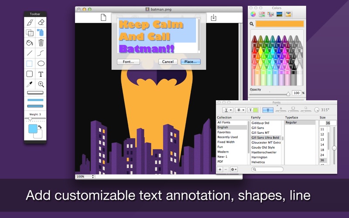
Task: Select the paint bucket fill tool
Action: point(30,42)
